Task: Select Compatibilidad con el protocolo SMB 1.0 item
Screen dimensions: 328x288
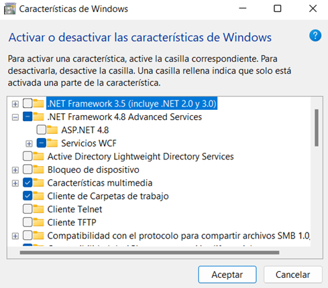Action: coord(178,236)
